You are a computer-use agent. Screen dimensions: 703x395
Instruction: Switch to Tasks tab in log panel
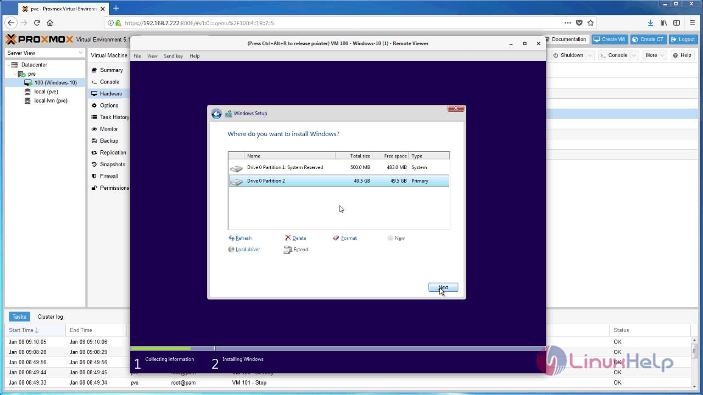tap(19, 317)
